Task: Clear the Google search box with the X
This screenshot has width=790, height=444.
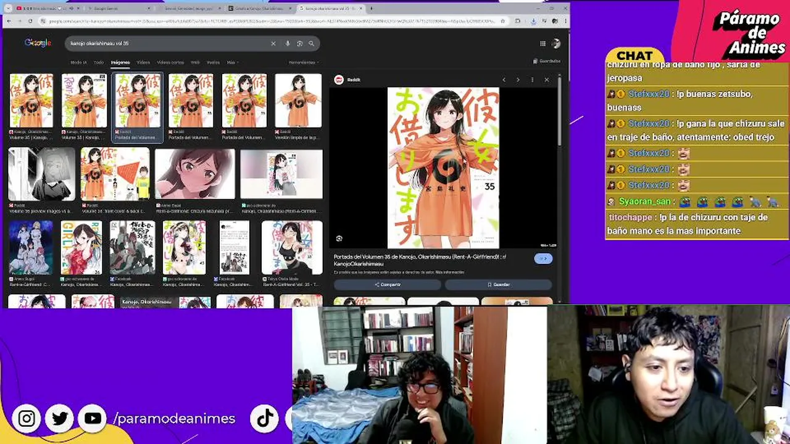Action: [x=273, y=43]
